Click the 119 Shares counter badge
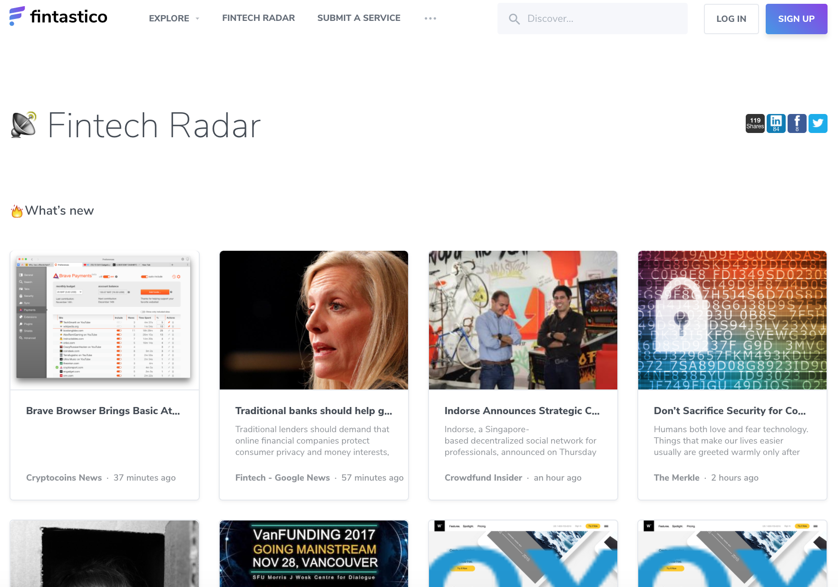The height and width of the screenshot is (587, 838). [x=755, y=123]
